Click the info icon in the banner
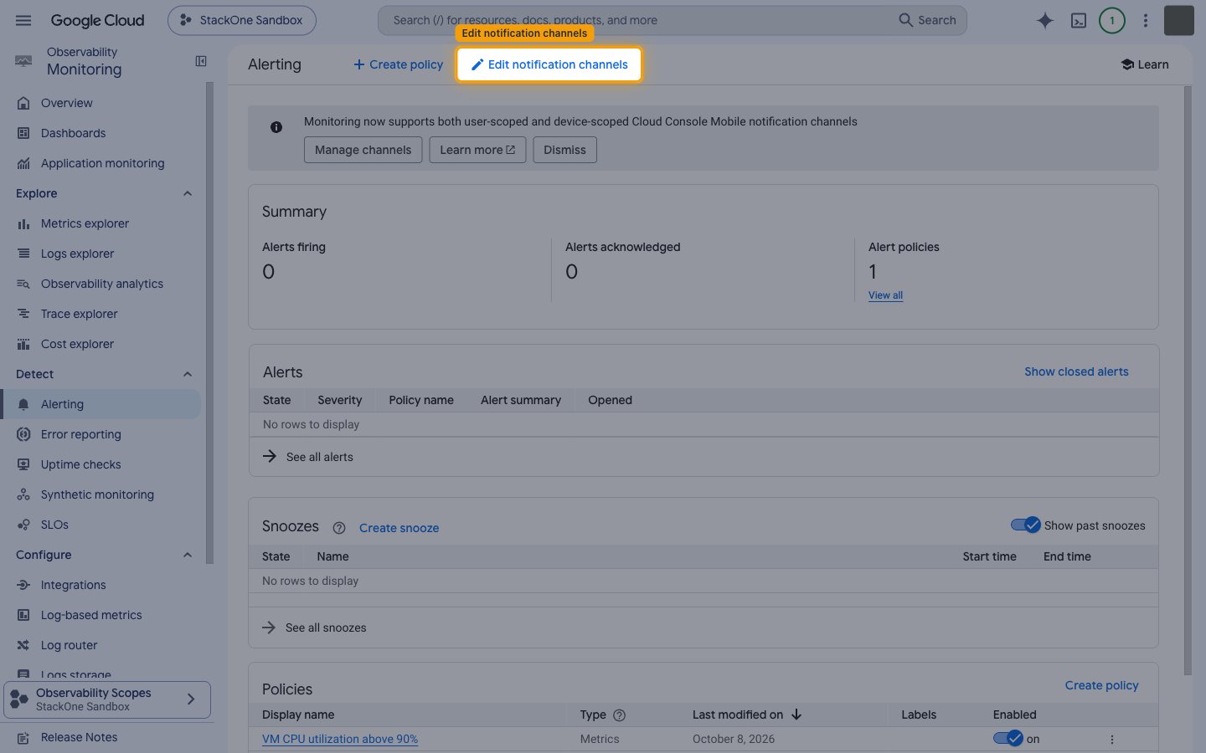This screenshot has height=753, width=1206. click(276, 127)
